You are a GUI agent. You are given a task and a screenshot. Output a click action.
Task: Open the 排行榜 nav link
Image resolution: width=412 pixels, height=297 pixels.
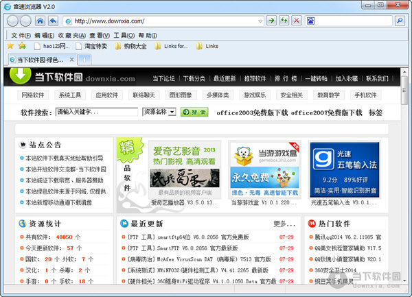(x=286, y=78)
